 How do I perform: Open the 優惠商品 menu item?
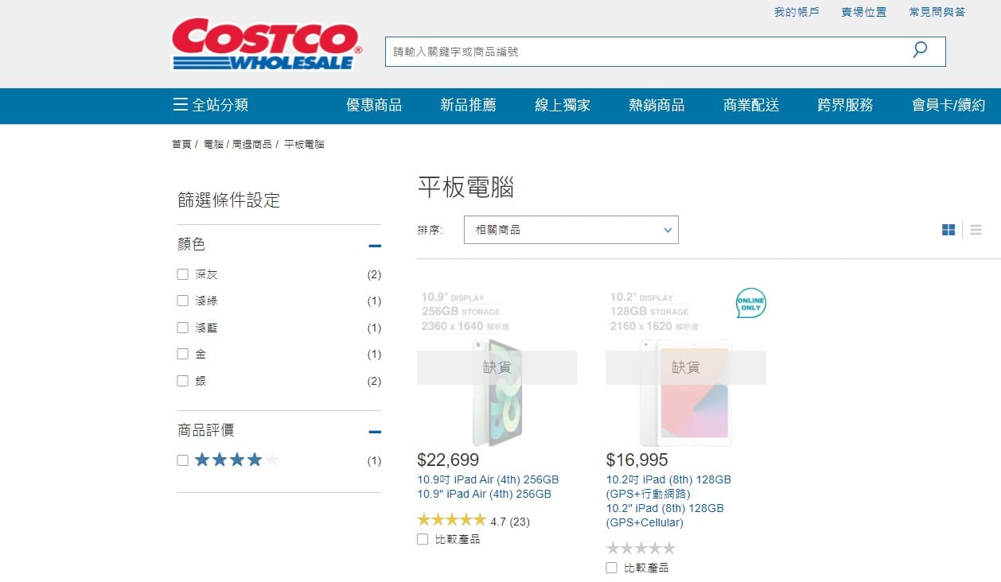(374, 105)
